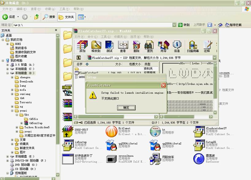
Task: Open the Explorer 收藏 menu
Action: point(50,9)
